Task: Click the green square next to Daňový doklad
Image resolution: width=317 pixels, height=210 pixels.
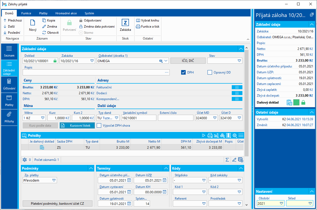Action: click(x=296, y=102)
